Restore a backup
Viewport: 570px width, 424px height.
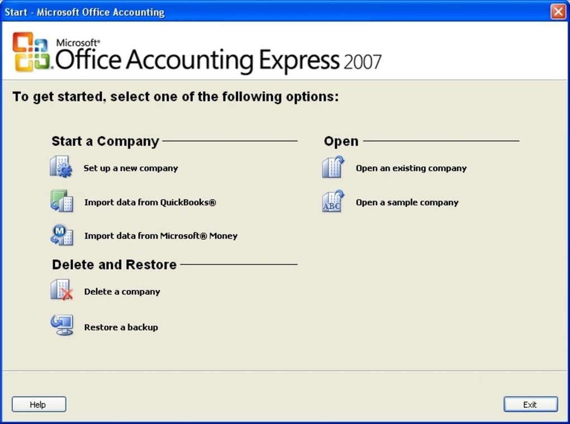coord(121,327)
